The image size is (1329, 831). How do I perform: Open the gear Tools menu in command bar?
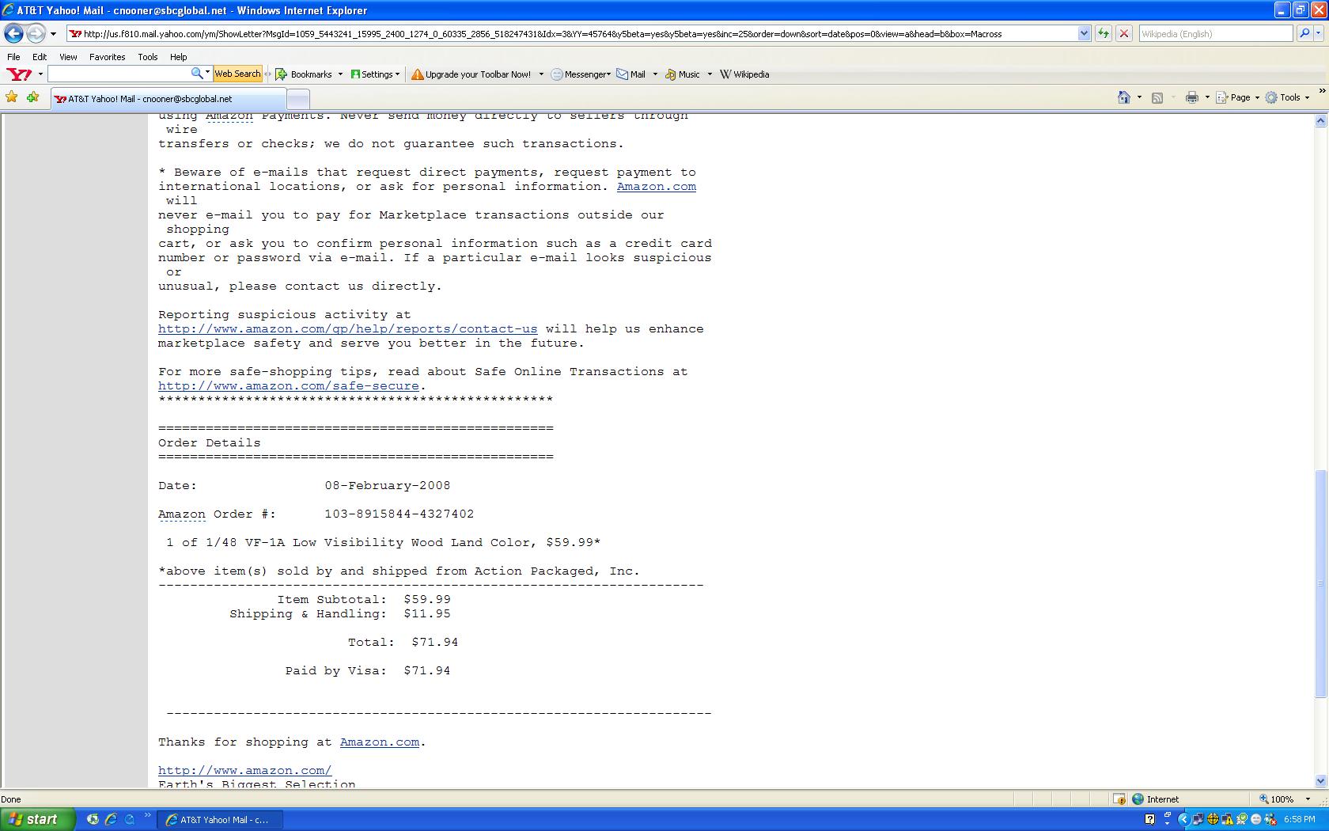coord(1287,97)
